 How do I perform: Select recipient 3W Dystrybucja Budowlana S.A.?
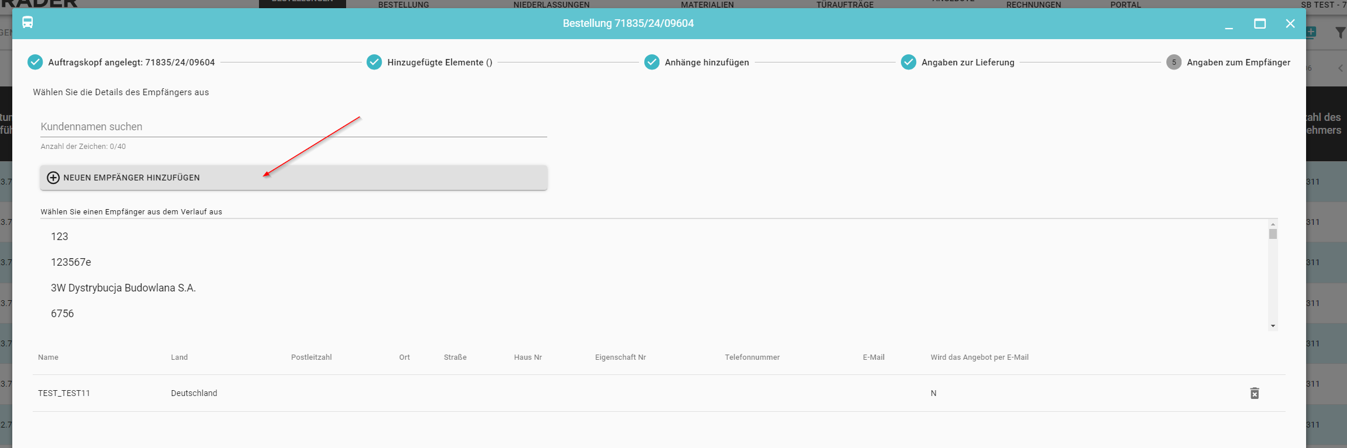(123, 288)
